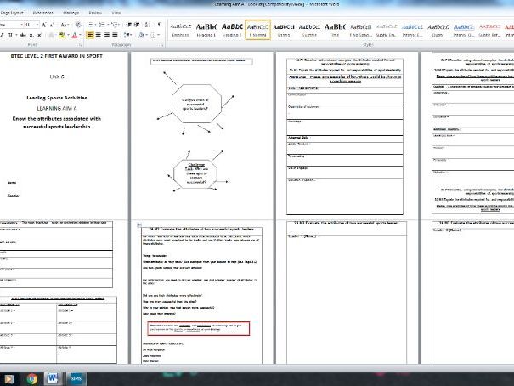The image size is (514, 386).
Task: Click the 'Leading Sports Activities' title text
Action: click(x=57, y=98)
